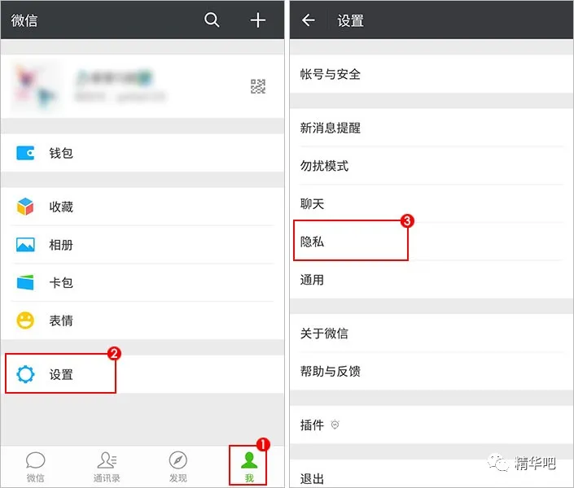
Task: Open 隐私 privacy settings
Action: tap(432, 242)
